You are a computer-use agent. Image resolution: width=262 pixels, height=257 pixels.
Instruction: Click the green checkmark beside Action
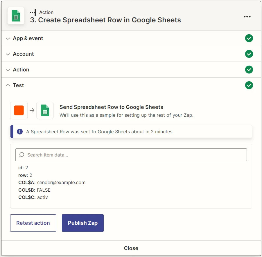point(249,69)
